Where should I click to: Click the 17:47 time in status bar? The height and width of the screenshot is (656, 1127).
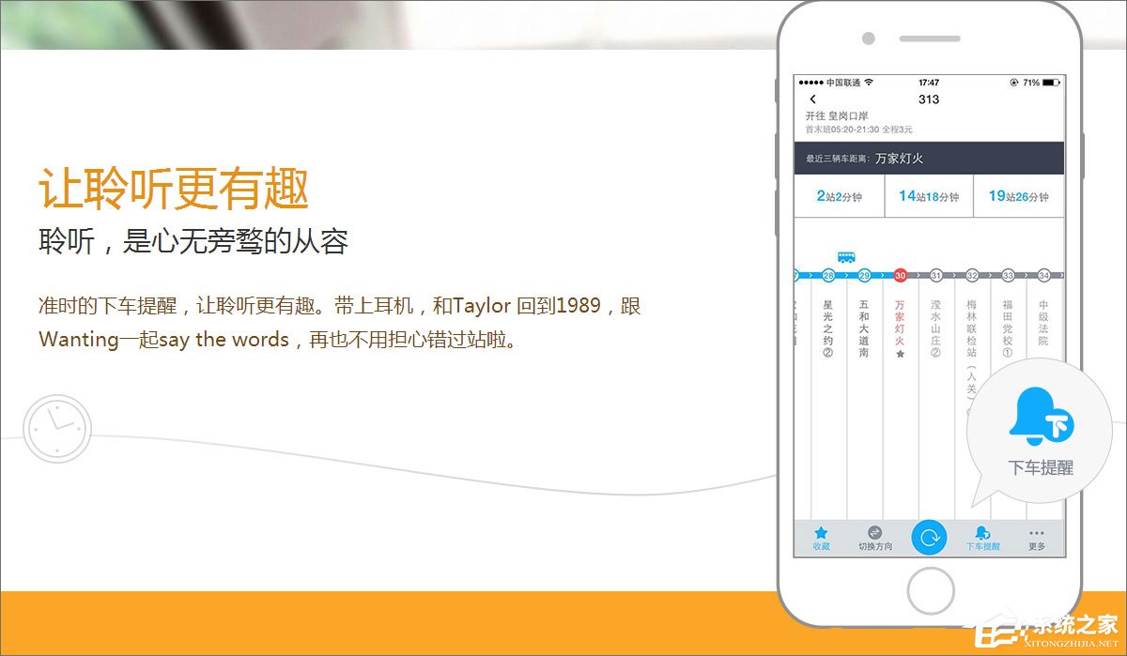pos(929,83)
